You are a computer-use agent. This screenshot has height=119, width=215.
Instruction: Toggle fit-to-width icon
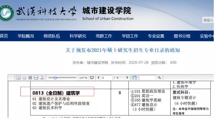(x=36, y=78)
